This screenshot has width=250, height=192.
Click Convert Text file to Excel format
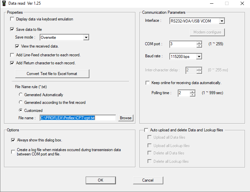[52, 74]
